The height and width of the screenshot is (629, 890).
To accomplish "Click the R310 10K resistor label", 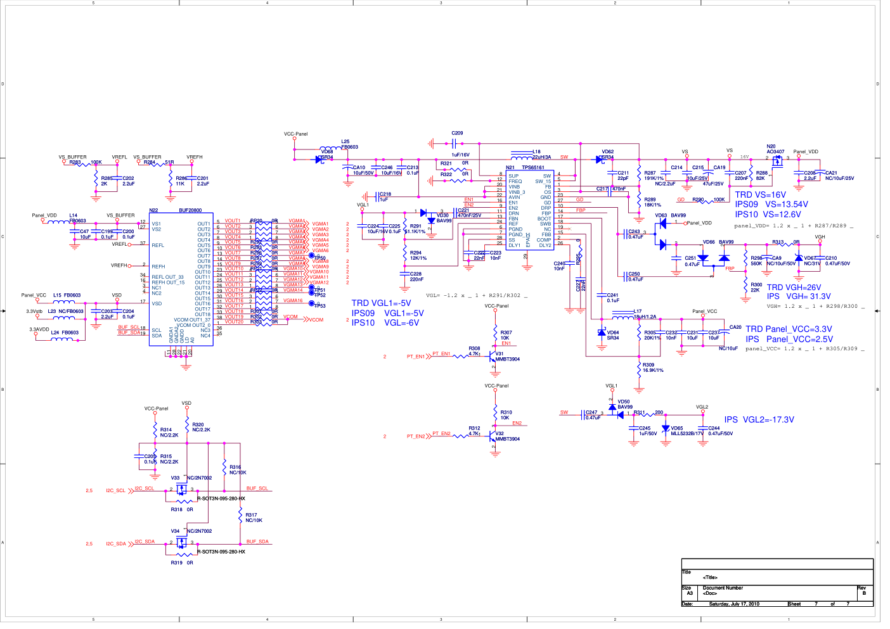I will click(x=506, y=415).
